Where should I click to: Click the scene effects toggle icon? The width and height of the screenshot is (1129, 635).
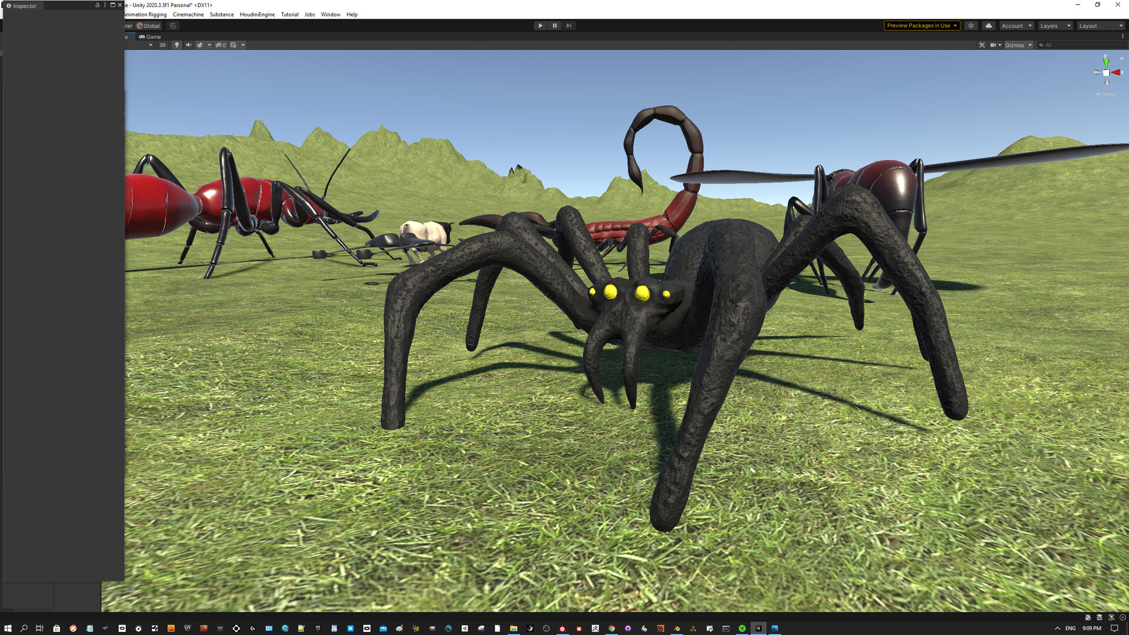[200, 45]
